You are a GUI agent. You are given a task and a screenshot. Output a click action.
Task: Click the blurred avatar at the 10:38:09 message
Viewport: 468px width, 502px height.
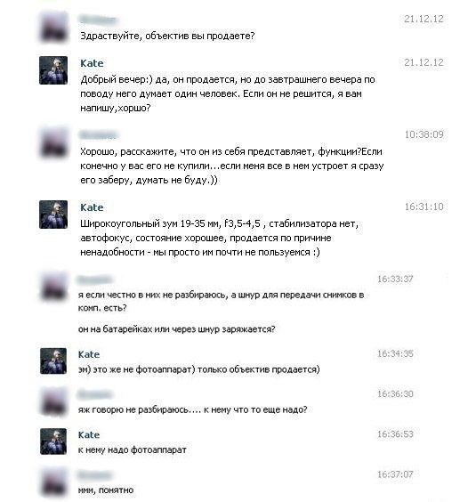tap(53, 142)
